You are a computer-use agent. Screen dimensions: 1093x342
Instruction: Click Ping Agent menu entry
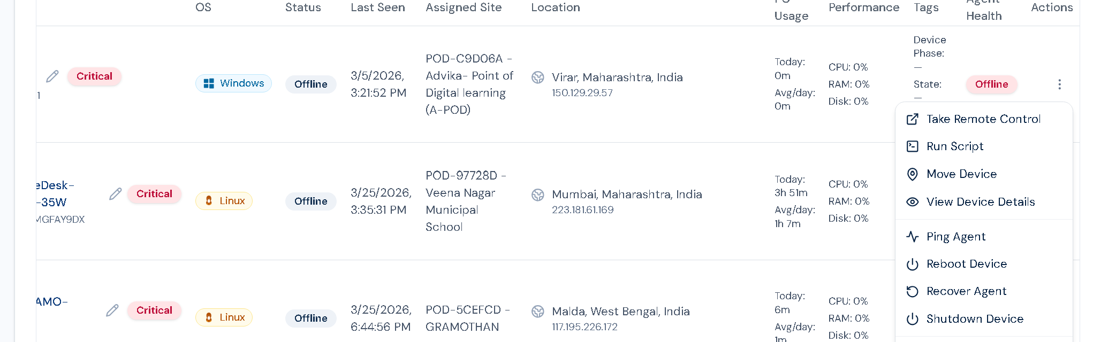pos(956,237)
